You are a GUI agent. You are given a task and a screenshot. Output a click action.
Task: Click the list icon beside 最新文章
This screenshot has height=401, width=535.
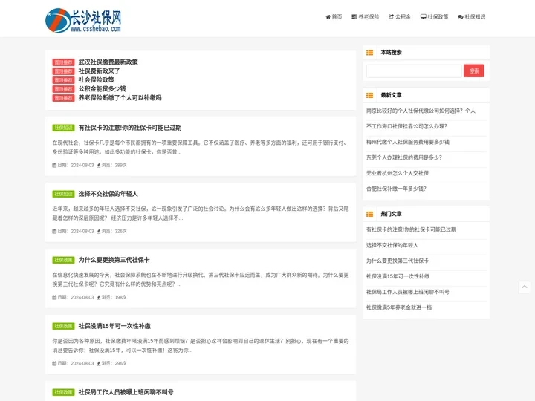[369, 95]
